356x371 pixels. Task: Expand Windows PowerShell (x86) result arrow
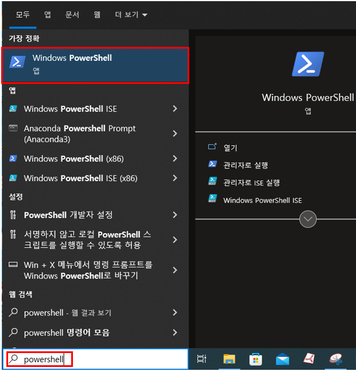[x=175, y=158]
